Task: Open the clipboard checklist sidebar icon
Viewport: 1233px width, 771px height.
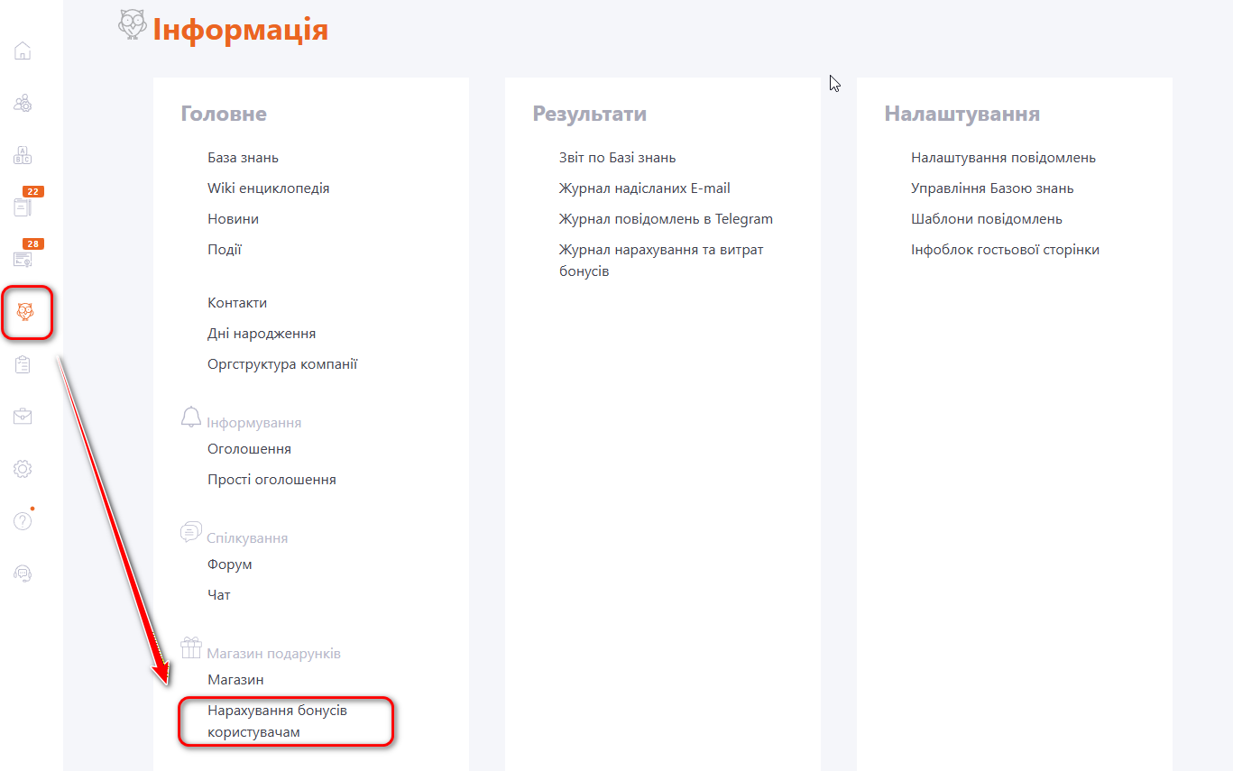Action: (23, 364)
